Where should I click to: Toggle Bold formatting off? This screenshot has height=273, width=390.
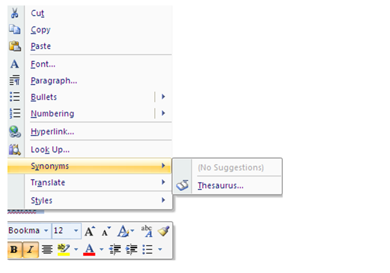14,249
